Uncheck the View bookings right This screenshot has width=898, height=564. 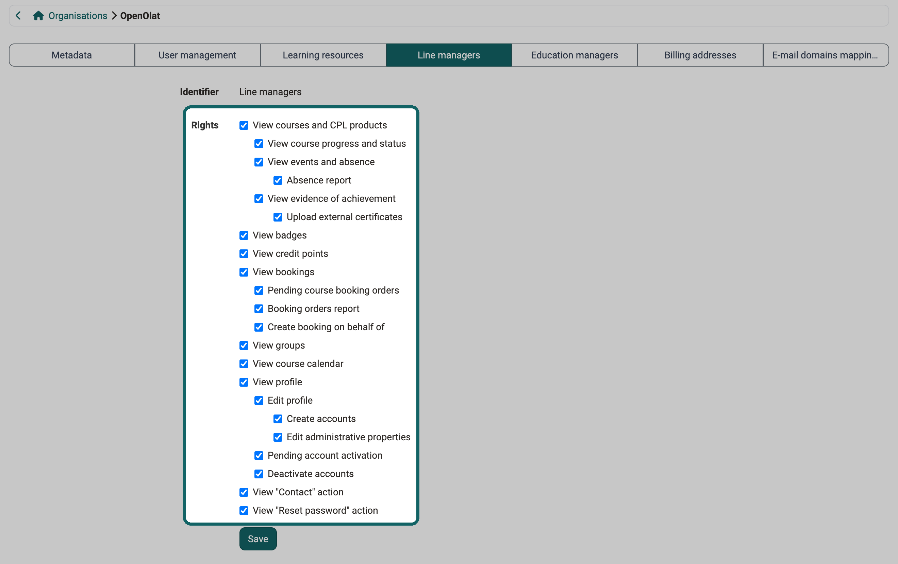click(244, 272)
